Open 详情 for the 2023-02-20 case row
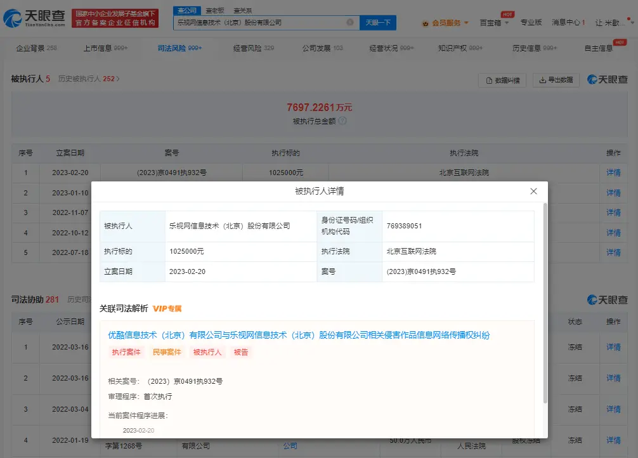Screen dimensions: 638x458 (613, 173)
